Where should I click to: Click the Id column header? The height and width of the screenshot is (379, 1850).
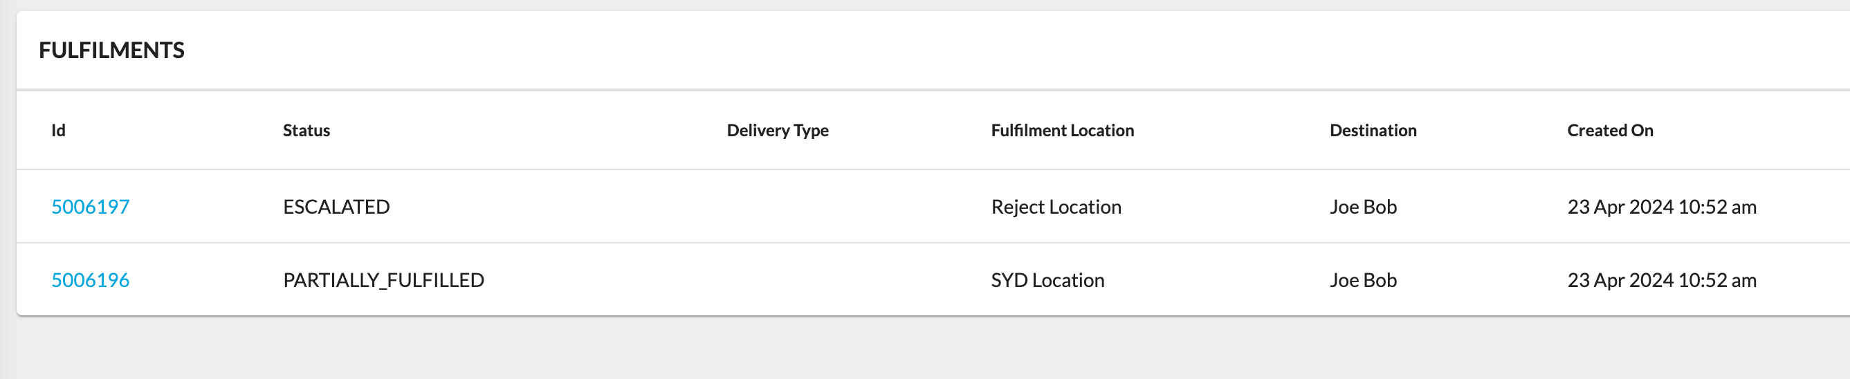[58, 131]
